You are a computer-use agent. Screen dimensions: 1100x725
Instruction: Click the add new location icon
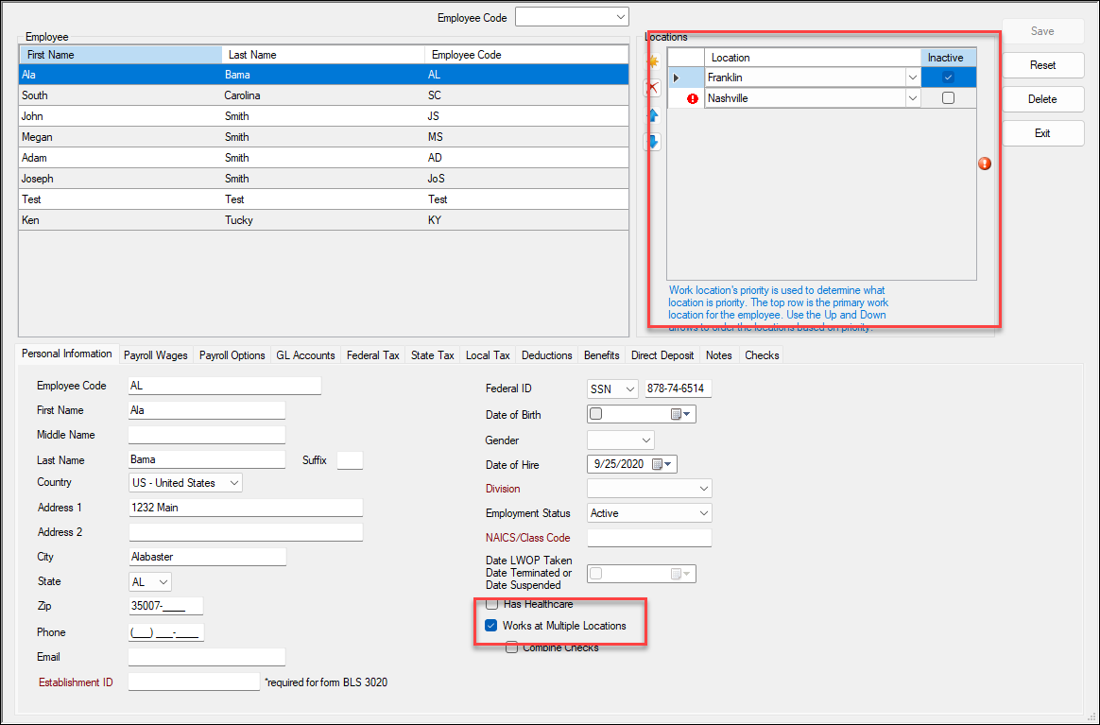pyautogui.click(x=652, y=61)
